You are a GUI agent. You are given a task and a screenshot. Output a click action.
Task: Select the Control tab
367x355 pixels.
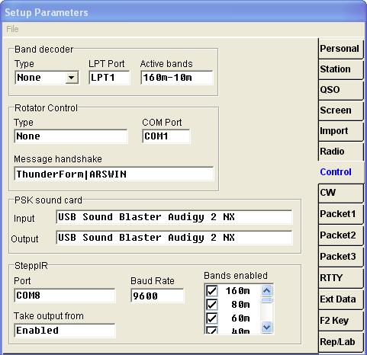pos(340,172)
